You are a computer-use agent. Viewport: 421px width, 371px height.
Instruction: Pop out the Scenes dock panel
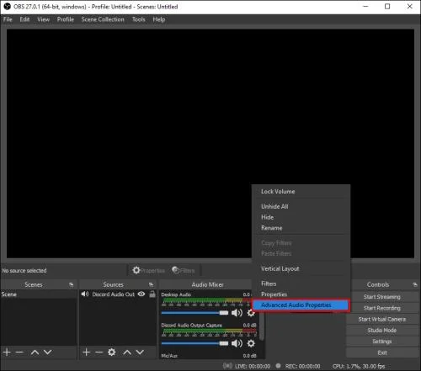[71, 284]
